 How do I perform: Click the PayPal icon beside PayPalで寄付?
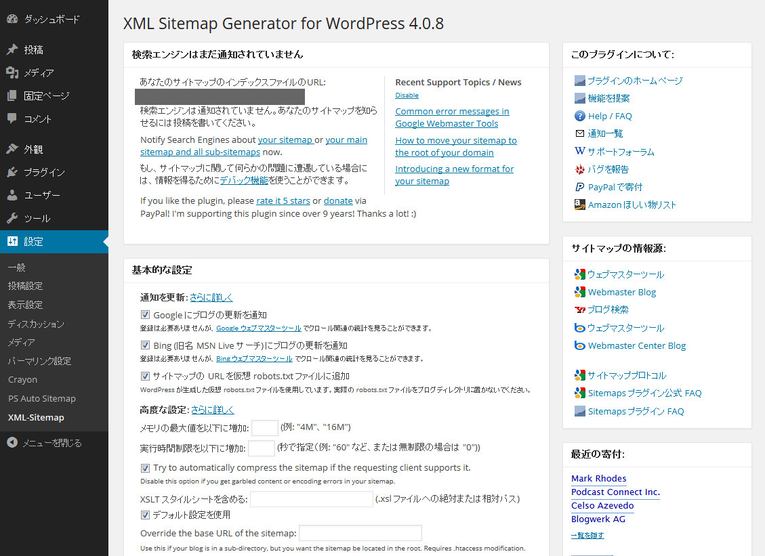579,187
